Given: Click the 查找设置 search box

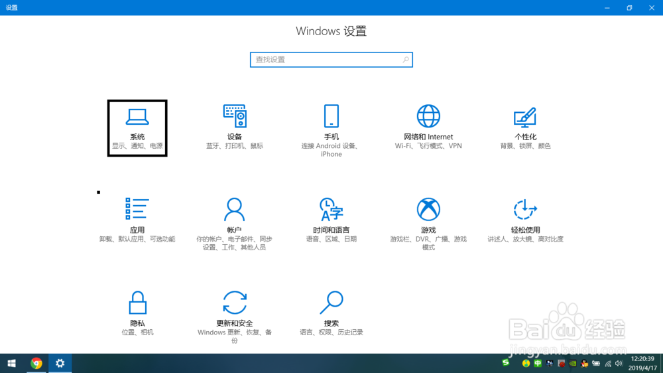Looking at the screenshot, I should (331, 60).
